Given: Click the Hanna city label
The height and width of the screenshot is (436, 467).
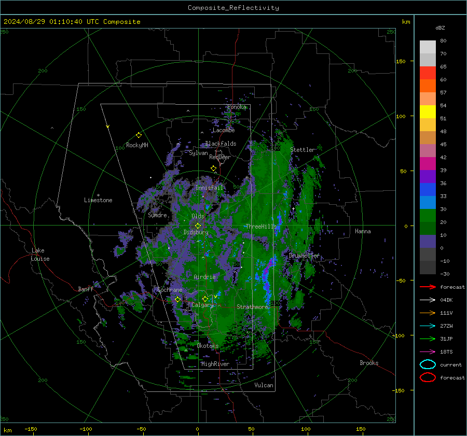Looking at the screenshot, I should (363, 231).
